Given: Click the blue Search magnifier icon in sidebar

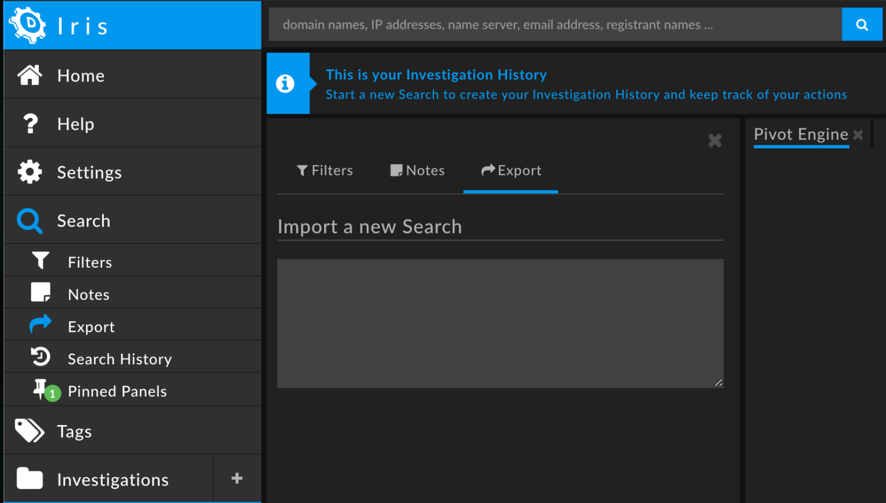Looking at the screenshot, I should pyautogui.click(x=29, y=221).
